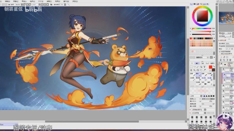The height and width of the screenshot is (131, 234).
Task: Open the 视图(V) menu
Action: [58, 1]
